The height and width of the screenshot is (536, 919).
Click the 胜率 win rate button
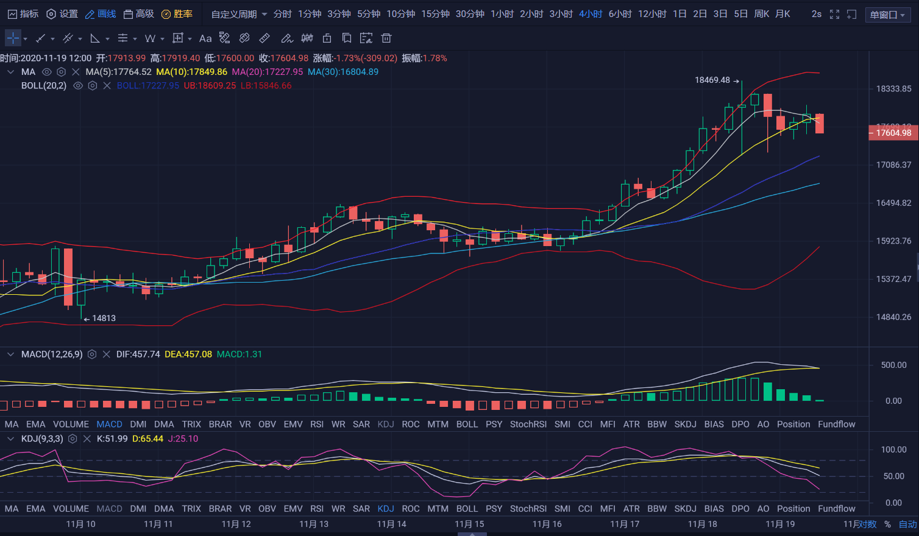pyautogui.click(x=177, y=14)
